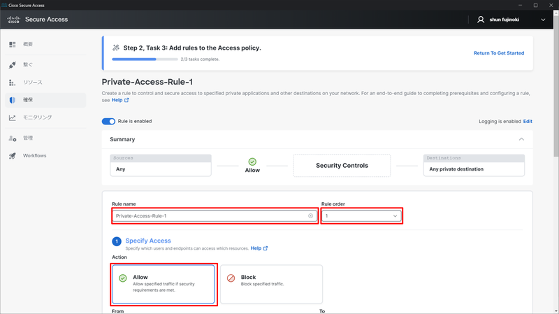Click the Secure Access header title
This screenshot has height=314, width=559.
46,20
